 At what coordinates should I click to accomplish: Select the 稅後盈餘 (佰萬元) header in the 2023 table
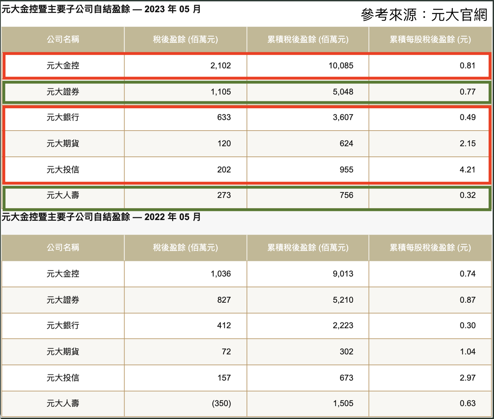click(185, 39)
